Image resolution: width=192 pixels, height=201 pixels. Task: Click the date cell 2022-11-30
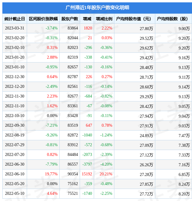pos(15,96)
